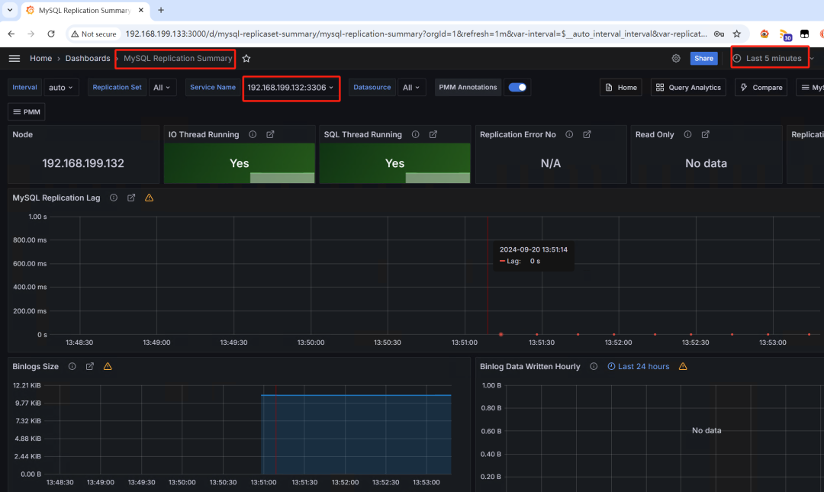The image size is (824, 492).
Task: Click SQL Thread Running Yes value
Action: pyautogui.click(x=394, y=163)
